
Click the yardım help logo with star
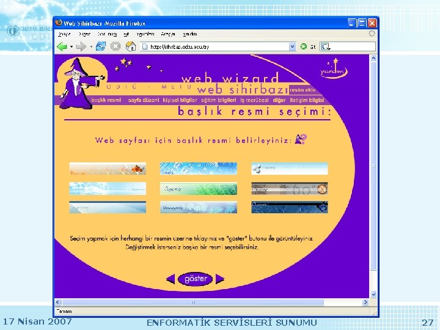(334, 68)
